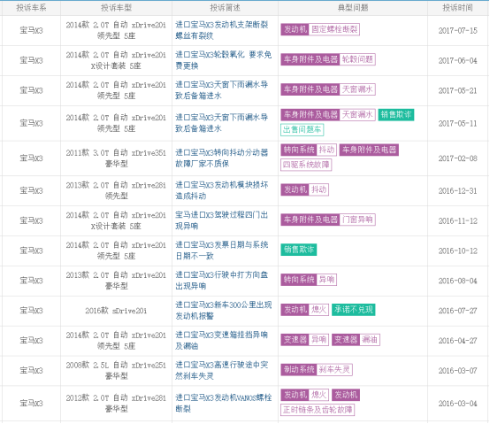This screenshot has width=490, height=424.
Task: Click green '销售欺诈' tag in 2017-05-11 row
Action: (396, 115)
